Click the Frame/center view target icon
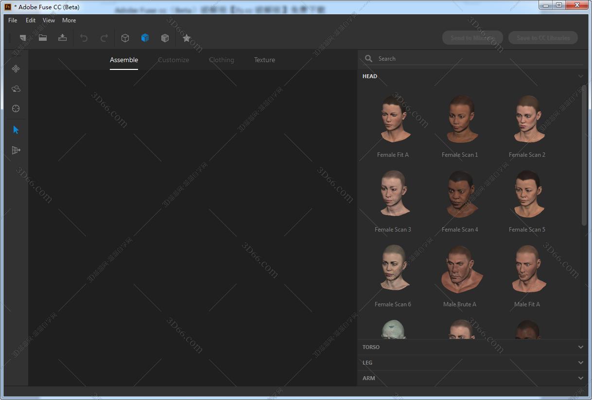592x400 pixels. click(16, 109)
